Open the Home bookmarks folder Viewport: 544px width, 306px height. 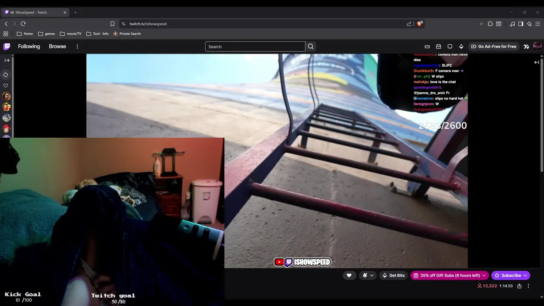point(25,34)
